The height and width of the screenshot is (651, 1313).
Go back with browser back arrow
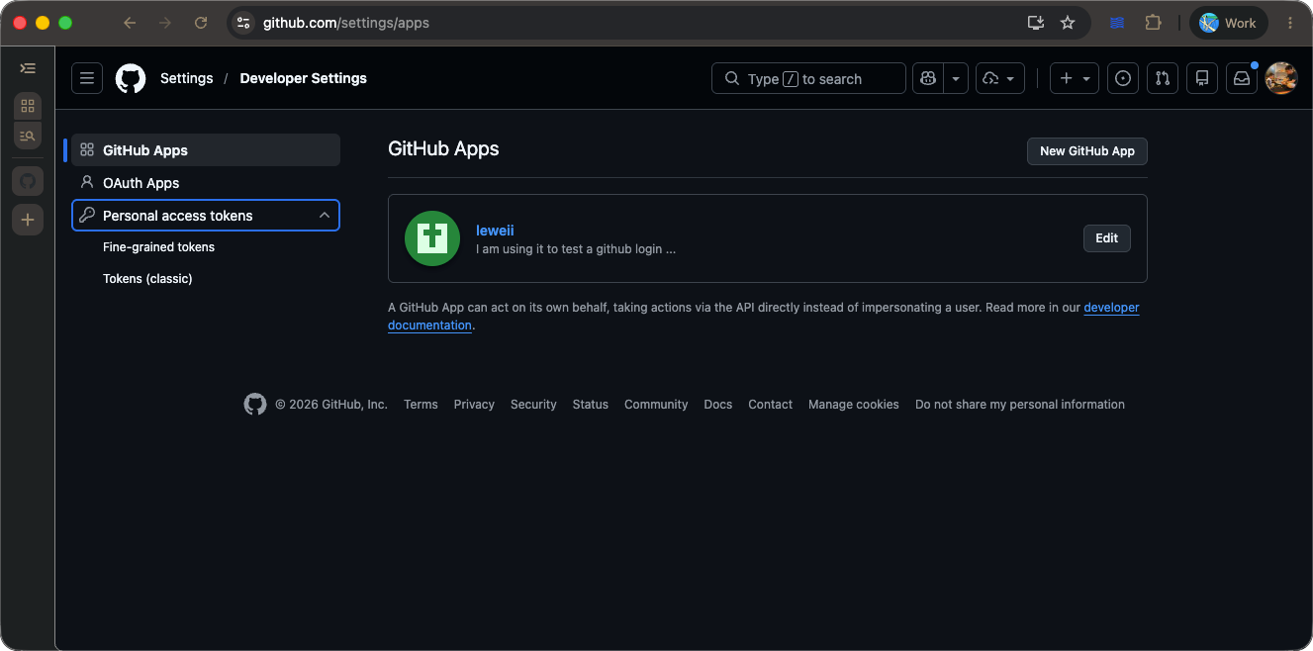(x=130, y=23)
